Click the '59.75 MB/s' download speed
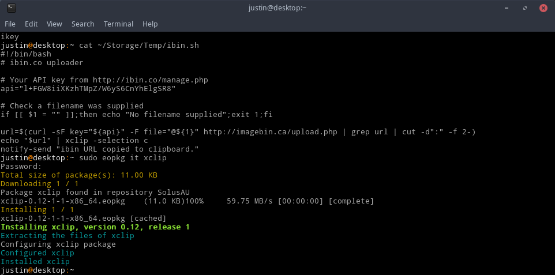 [x=250, y=201]
